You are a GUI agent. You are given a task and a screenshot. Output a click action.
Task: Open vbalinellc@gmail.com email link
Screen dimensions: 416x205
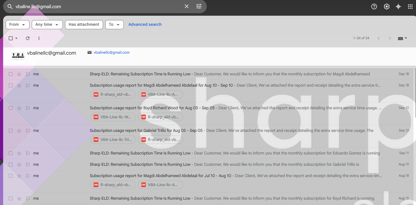click(x=112, y=52)
